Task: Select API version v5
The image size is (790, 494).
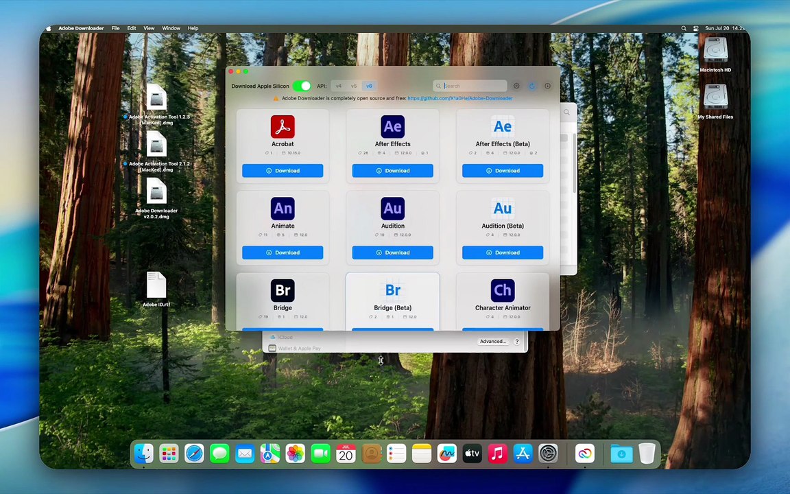Action: [354, 86]
